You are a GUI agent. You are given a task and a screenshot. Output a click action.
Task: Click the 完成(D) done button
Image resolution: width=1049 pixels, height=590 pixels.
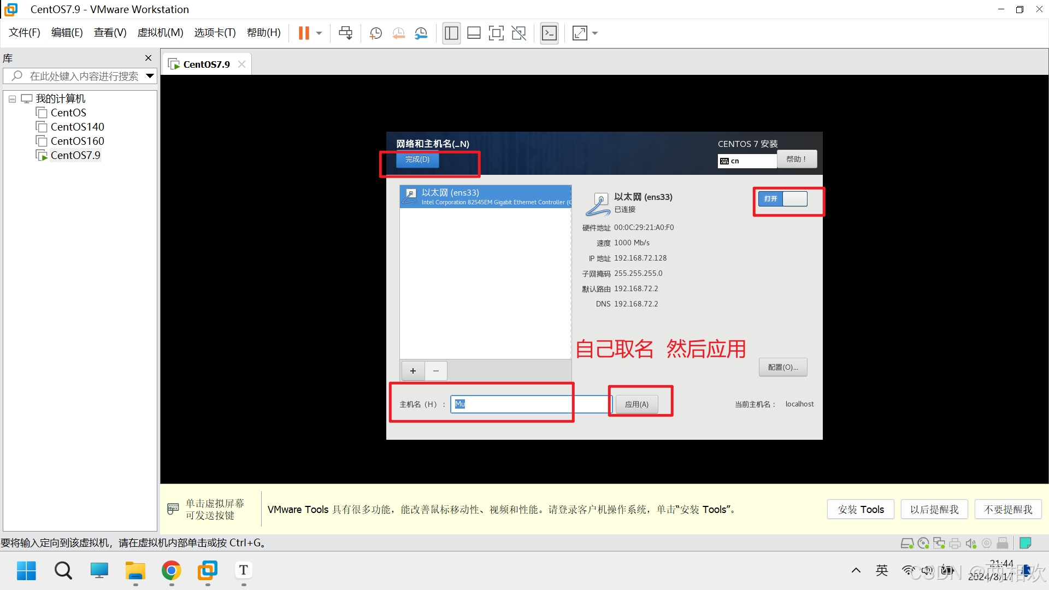[x=417, y=160]
